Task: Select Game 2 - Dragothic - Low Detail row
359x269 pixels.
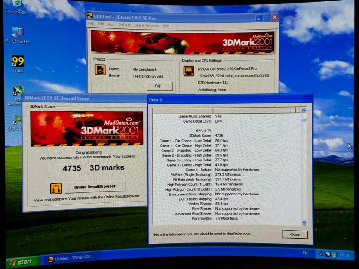Action: (x=227, y=150)
